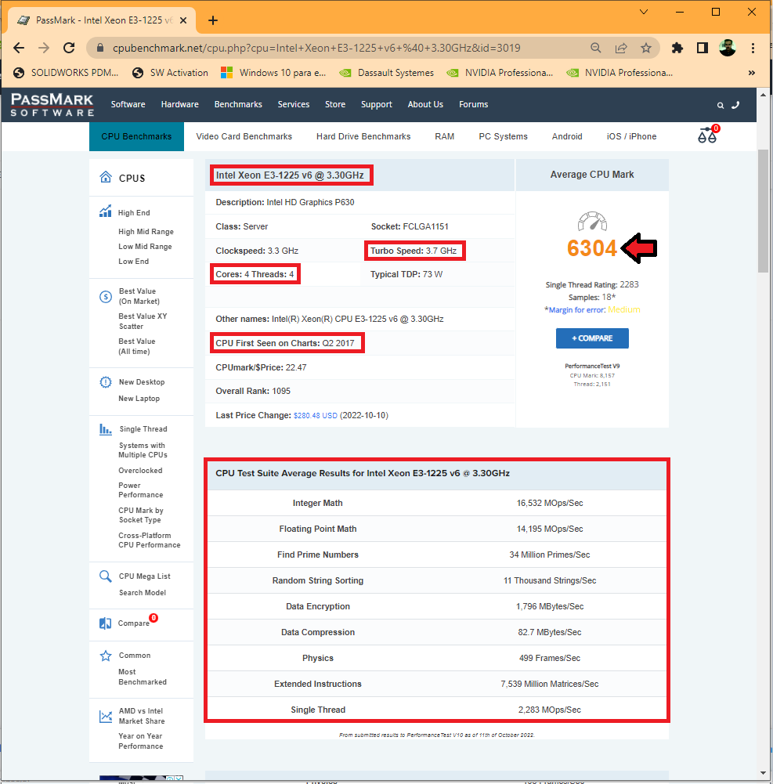Screen dimensions: 773x784
Task: Select the CPU Benchmarks tab
Action: (x=136, y=136)
